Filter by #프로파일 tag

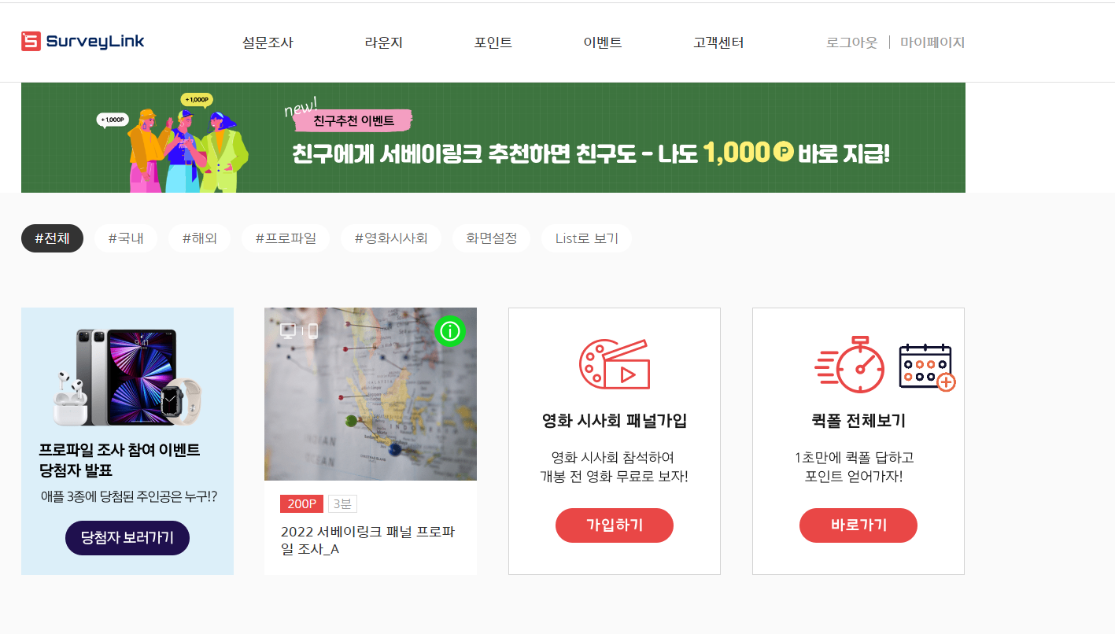coord(286,238)
